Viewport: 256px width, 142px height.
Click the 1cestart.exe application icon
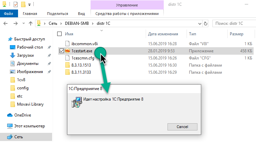click(67, 51)
